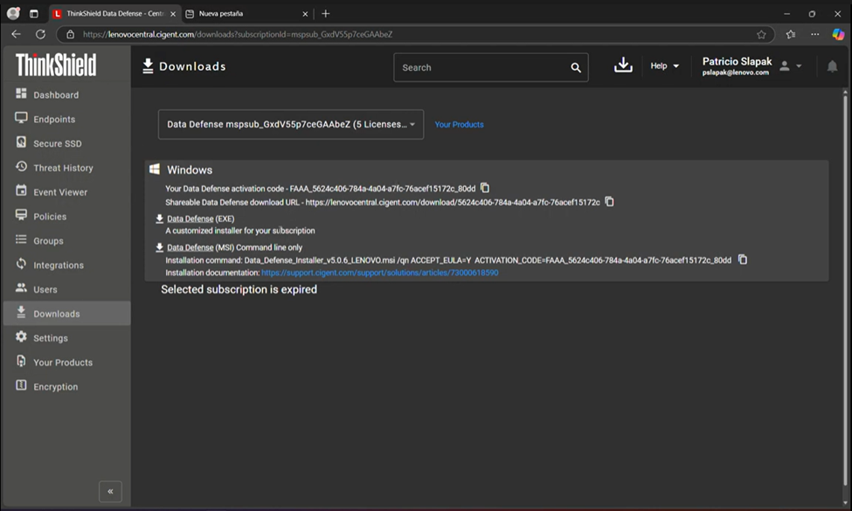Click the Integrations sync icon
This screenshot has height=511, width=852.
pos(21,264)
